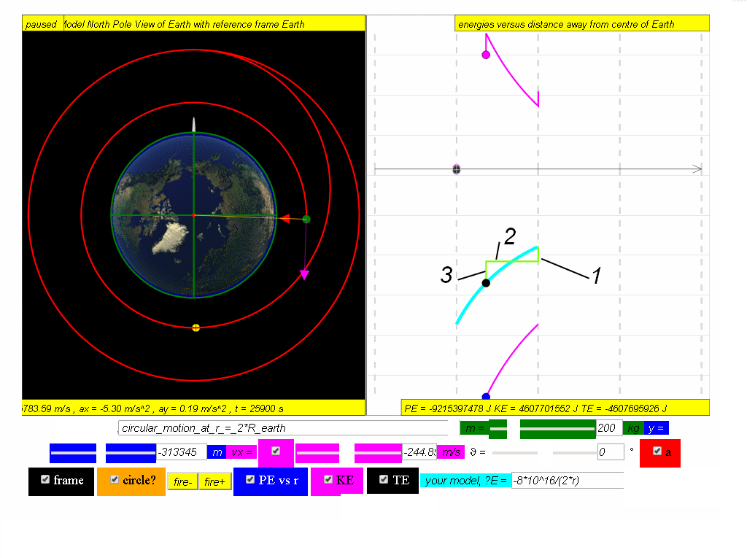Toggle the frame checkbox
This screenshot has height=558, width=747.
coord(45,479)
